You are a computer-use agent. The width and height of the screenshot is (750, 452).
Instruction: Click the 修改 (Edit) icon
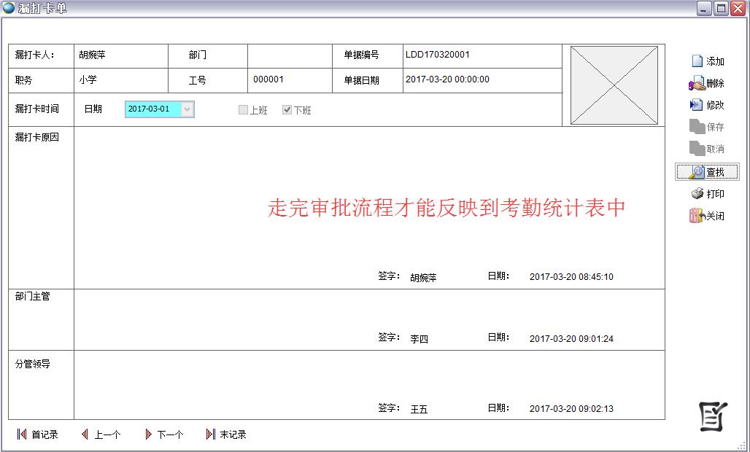point(697,105)
